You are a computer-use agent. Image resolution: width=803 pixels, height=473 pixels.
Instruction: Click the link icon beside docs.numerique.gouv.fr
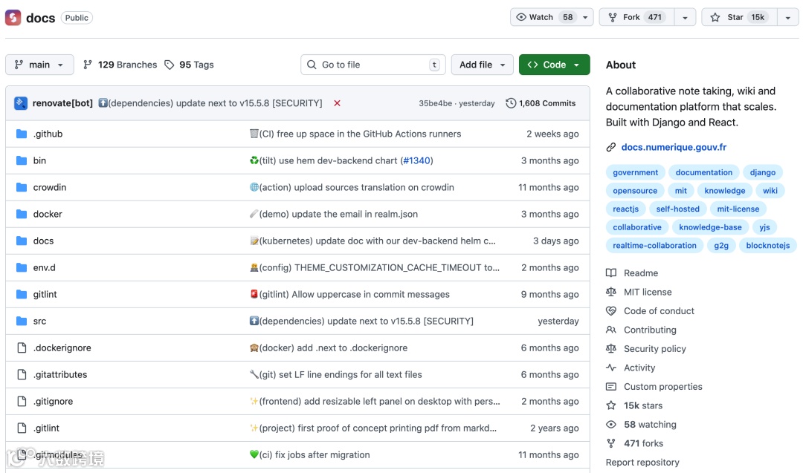611,147
